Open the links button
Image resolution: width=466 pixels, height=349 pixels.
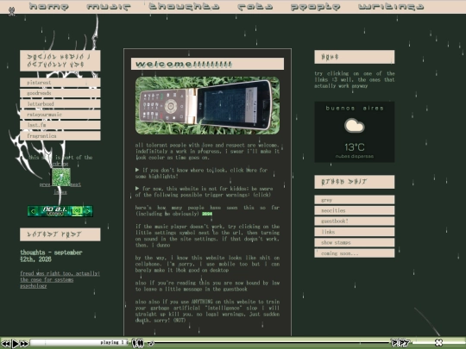click(355, 232)
